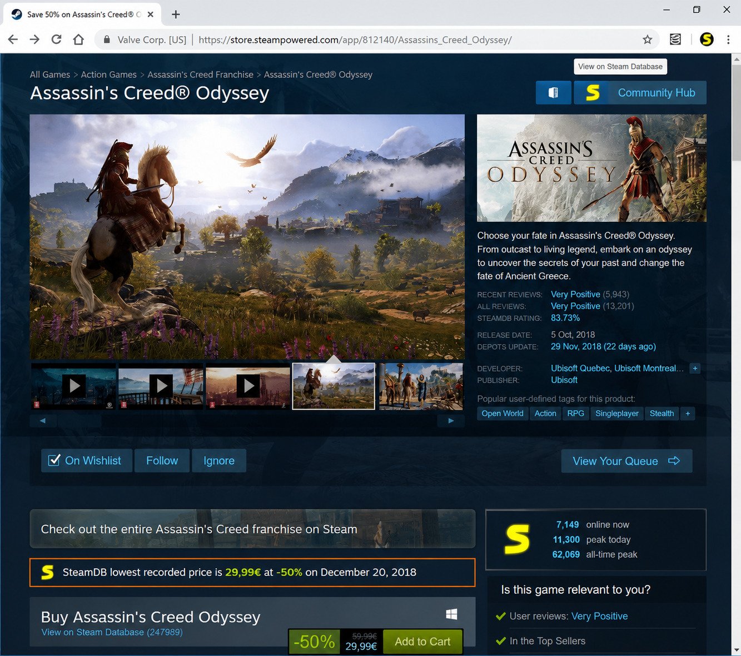741x656 pixels.
Task: Click the scrollbar up arrow
Action: pos(737,59)
